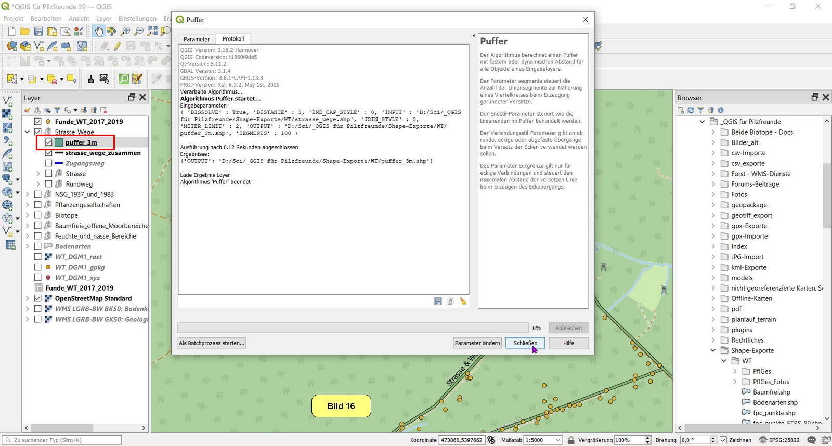
Task: Clear the log with the broom icon
Action: [x=463, y=301]
